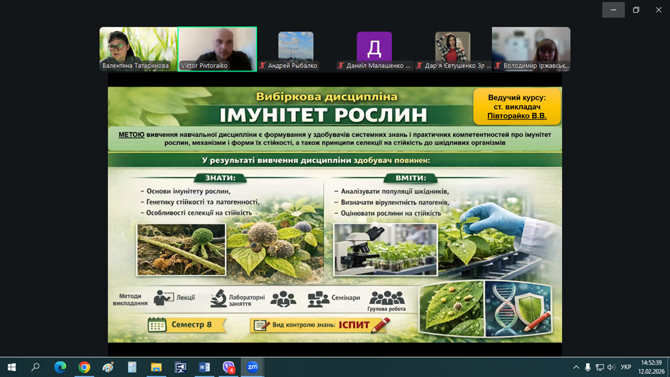Select Viktor Pivtoraiko's video tile
Screen dimensions: 670x377
click(217, 49)
